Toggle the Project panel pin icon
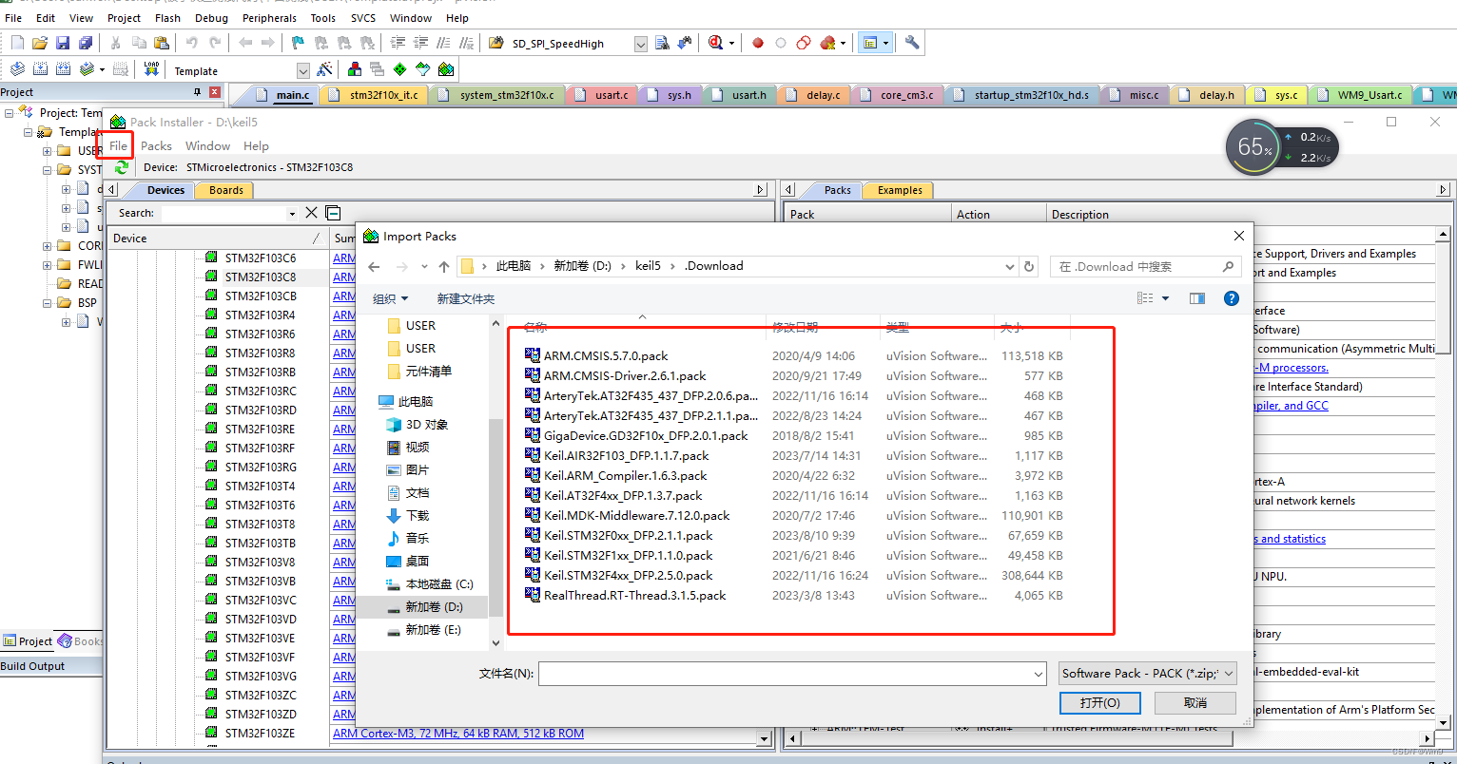 click(198, 92)
